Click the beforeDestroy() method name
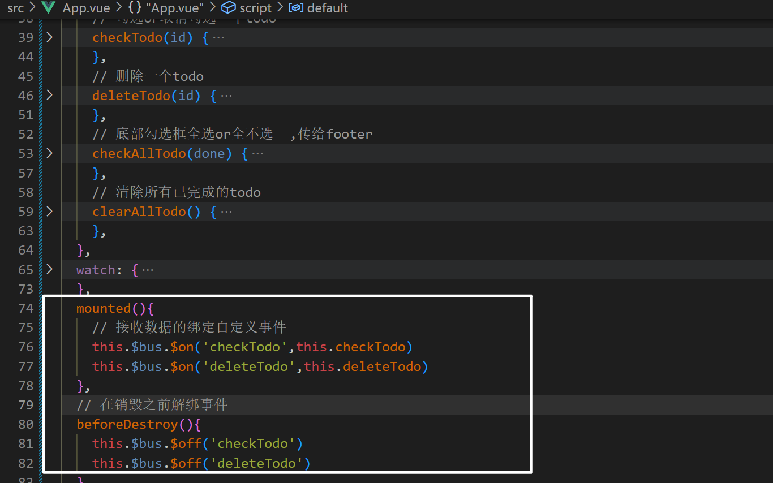773x483 pixels. [x=127, y=424]
